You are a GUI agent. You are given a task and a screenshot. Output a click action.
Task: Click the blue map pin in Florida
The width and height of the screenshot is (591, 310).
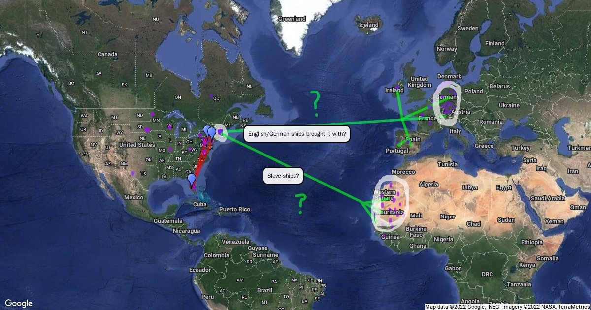click(192, 180)
